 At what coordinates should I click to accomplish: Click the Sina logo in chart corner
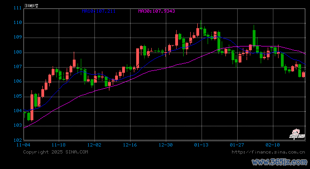point(294,134)
